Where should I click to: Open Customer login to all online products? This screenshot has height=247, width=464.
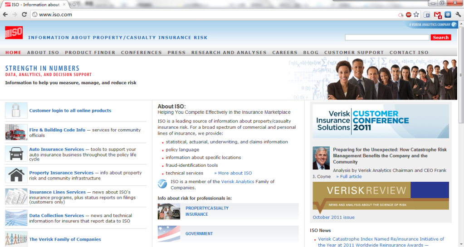pyautogui.click(x=70, y=111)
